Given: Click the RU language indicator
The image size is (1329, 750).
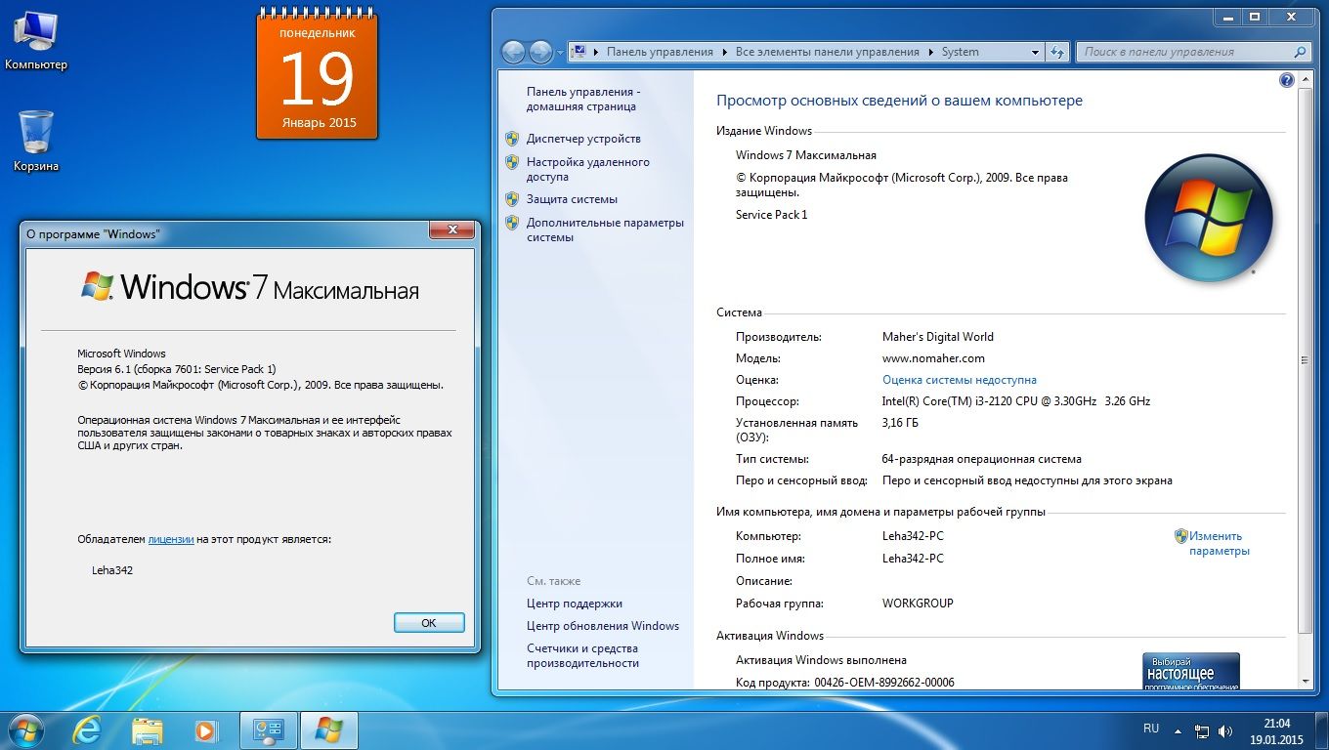Looking at the screenshot, I should click(1151, 729).
